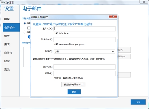Click the example text username@company.com
This screenshot has height=109, width=149.
72,44
